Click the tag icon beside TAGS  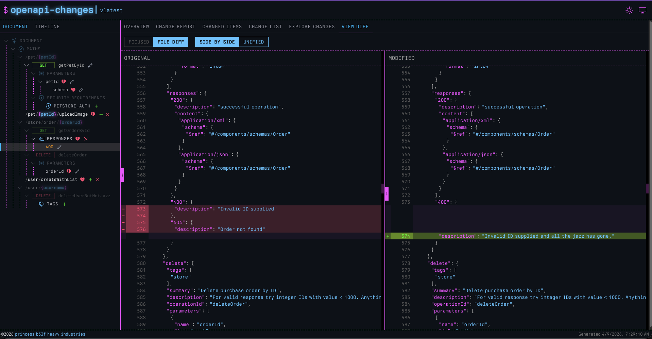pyautogui.click(x=41, y=204)
